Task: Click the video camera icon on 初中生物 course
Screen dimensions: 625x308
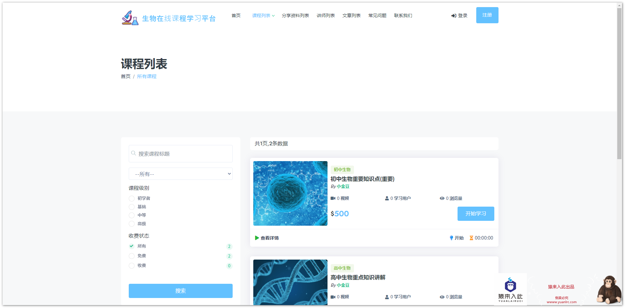Action: pyautogui.click(x=333, y=198)
